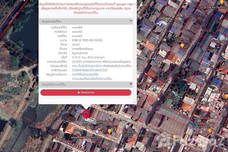Select the area value 0 ไร่ 0 งาน 30.0 ตารางวา
The width and height of the screenshot is (228, 152).
[x=88, y=57]
